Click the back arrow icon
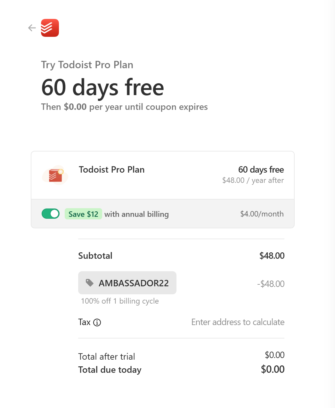Viewport: 335px width, 408px height. click(32, 28)
